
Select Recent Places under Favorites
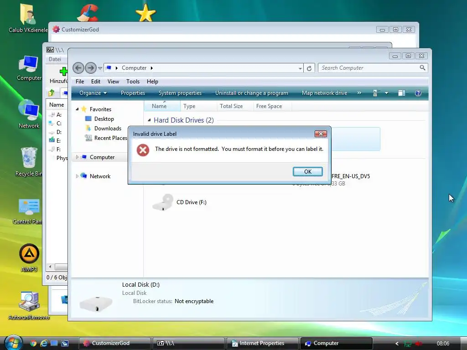pos(106,138)
